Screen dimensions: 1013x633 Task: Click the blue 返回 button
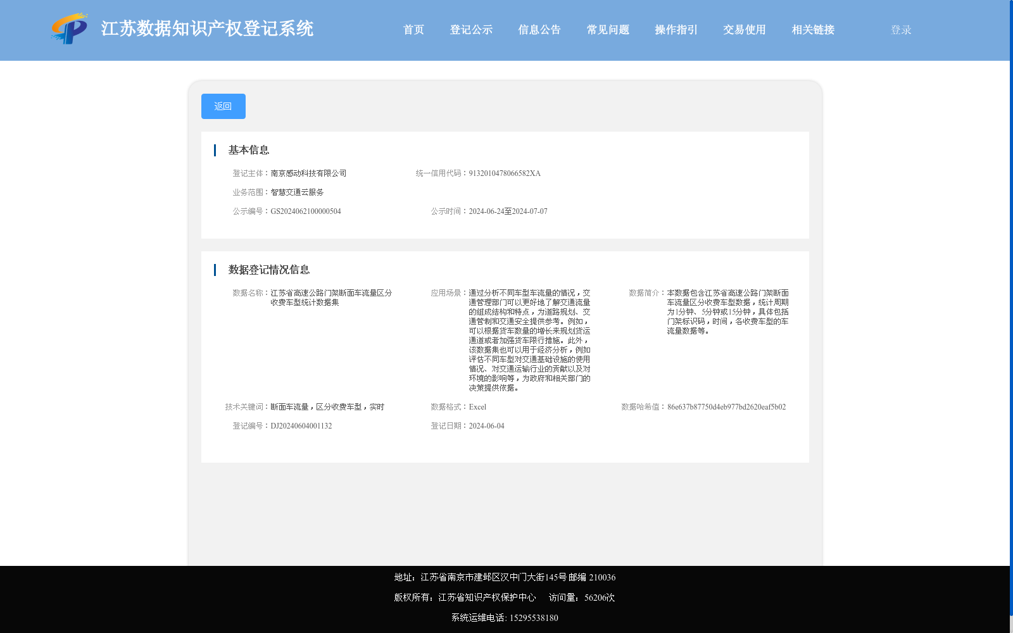pos(223,106)
